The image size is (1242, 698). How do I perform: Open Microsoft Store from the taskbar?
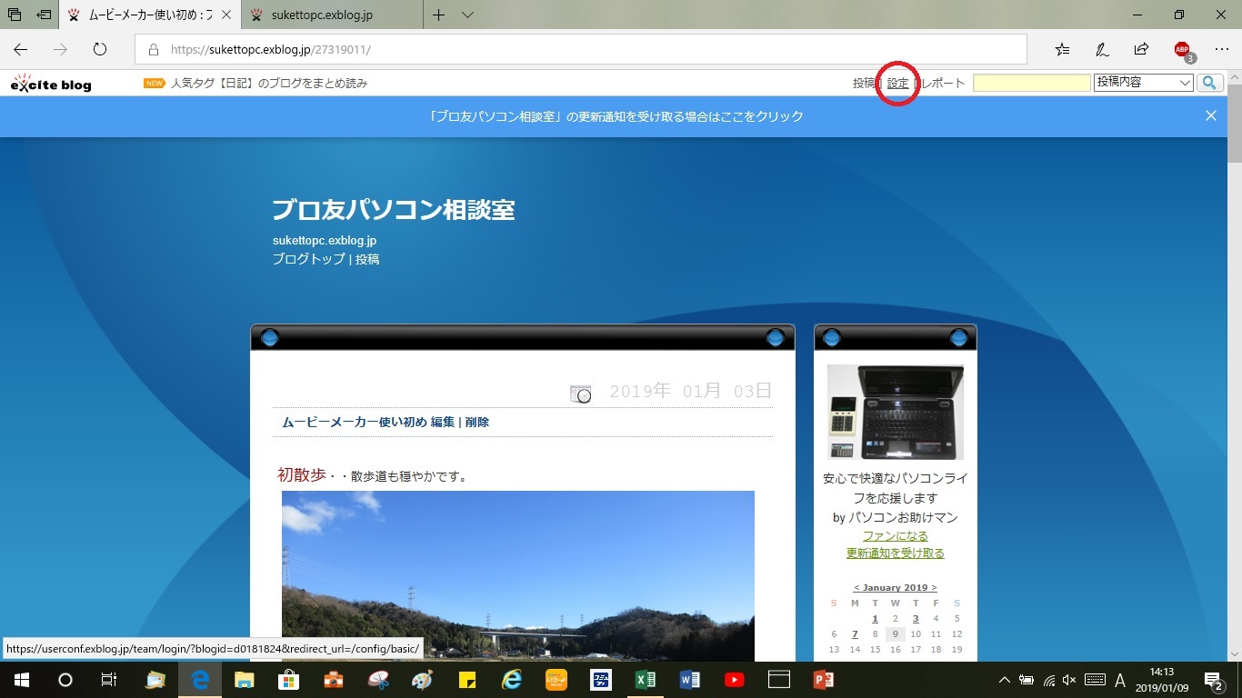click(x=289, y=680)
